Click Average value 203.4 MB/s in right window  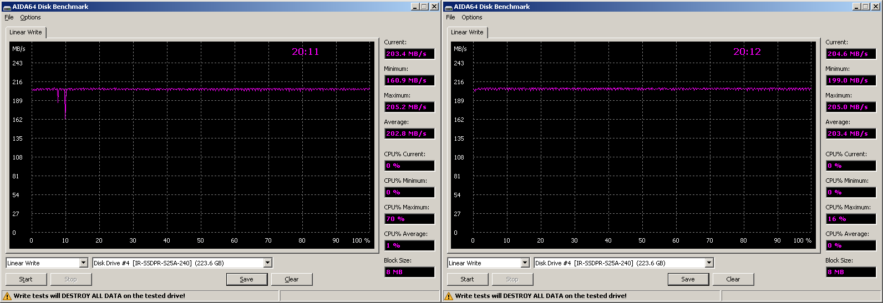point(851,133)
